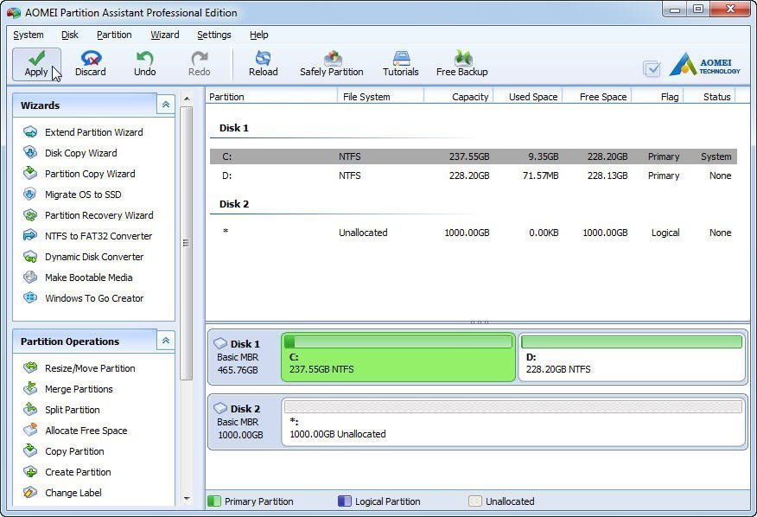The image size is (757, 517).
Task: Select the unallocated row on Disk 2
Action: tap(474, 233)
